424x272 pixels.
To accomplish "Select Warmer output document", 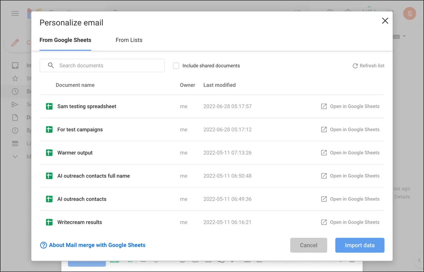I will tap(212, 153).
